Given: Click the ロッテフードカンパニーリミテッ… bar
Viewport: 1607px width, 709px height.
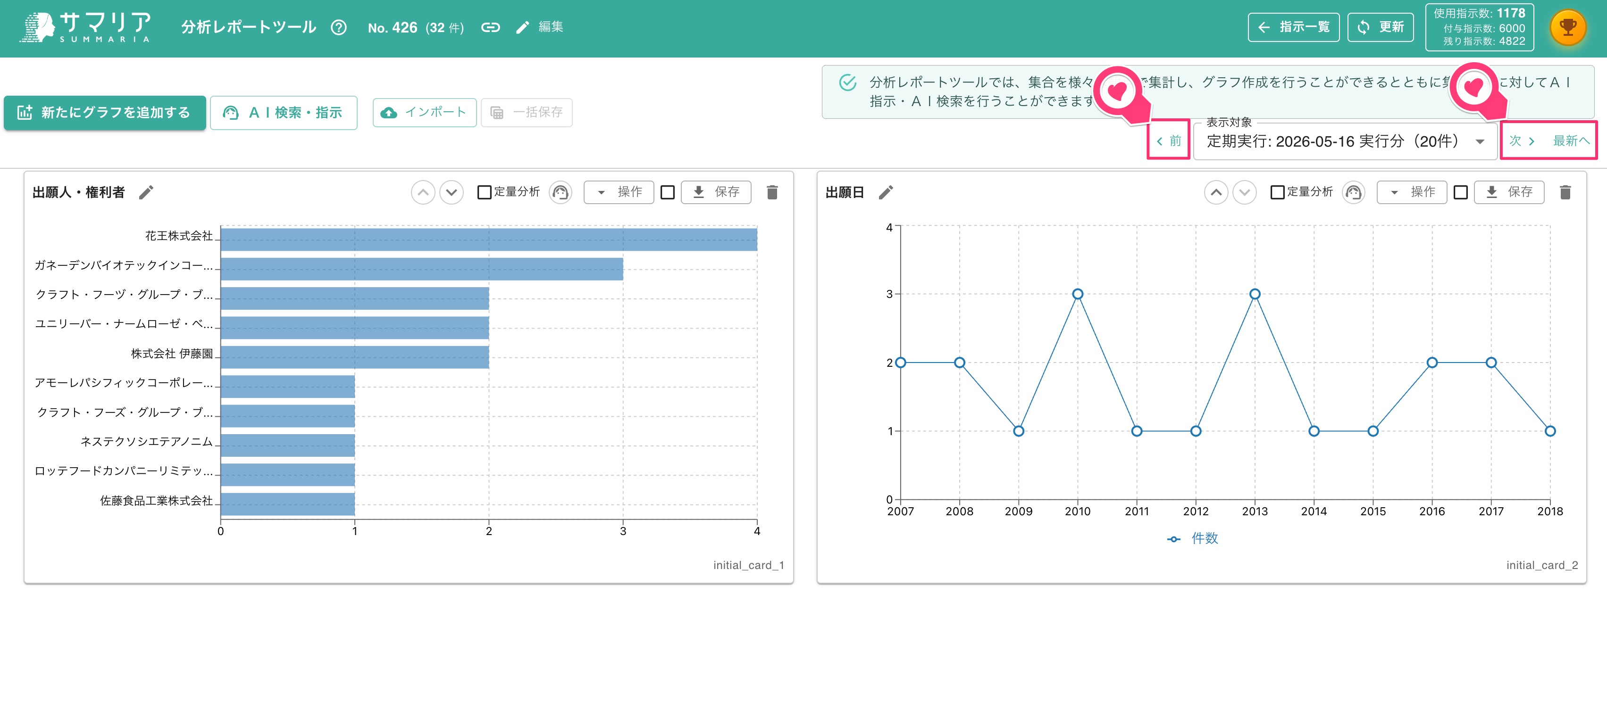Looking at the screenshot, I should coord(288,475).
